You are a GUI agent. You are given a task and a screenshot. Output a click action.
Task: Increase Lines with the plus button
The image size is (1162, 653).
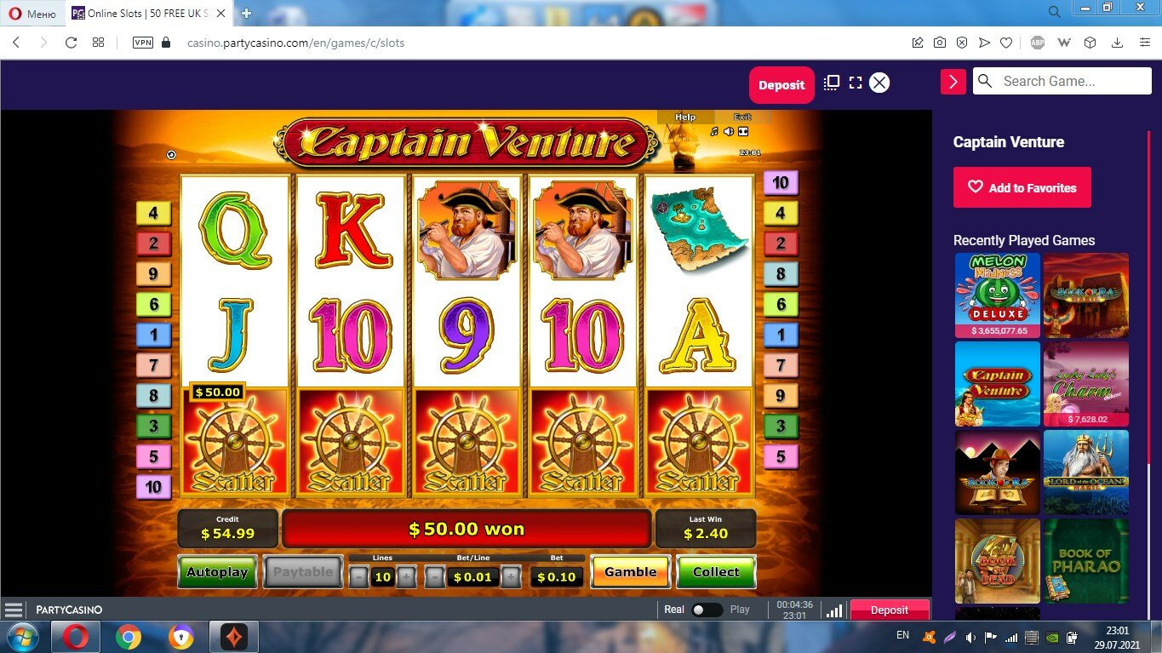point(406,577)
